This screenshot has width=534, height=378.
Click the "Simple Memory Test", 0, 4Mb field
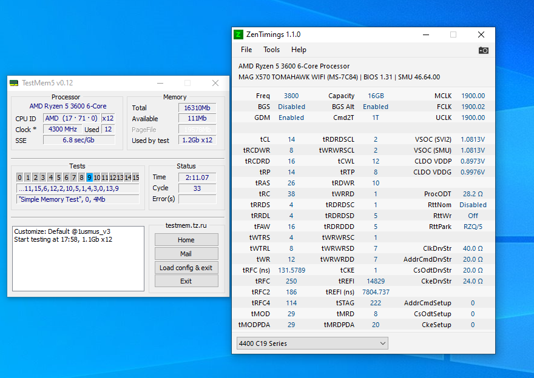(78, 199)
